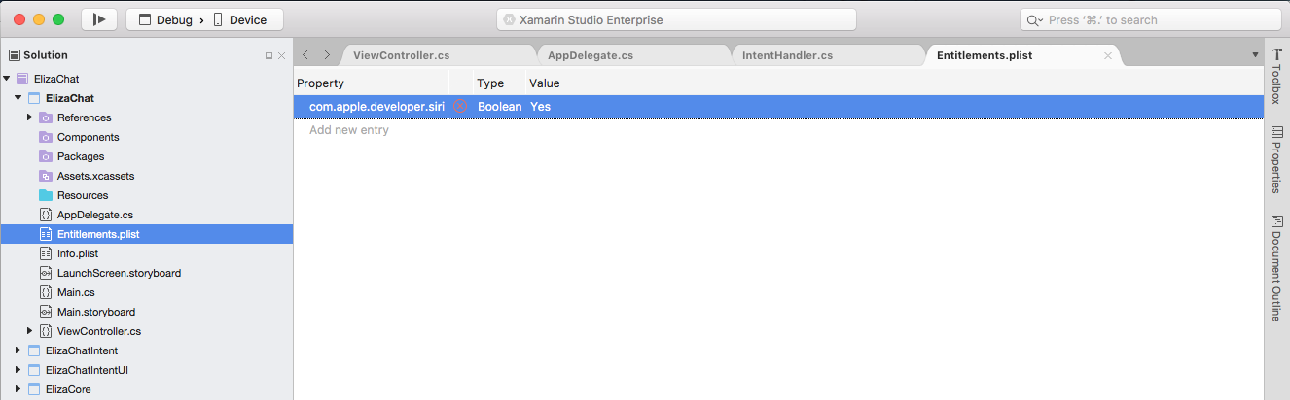The width and height of the screenshot is (1290, 400).
Task: Close the Entitlements.plist tab
Action: click(x=1107, y=55)
